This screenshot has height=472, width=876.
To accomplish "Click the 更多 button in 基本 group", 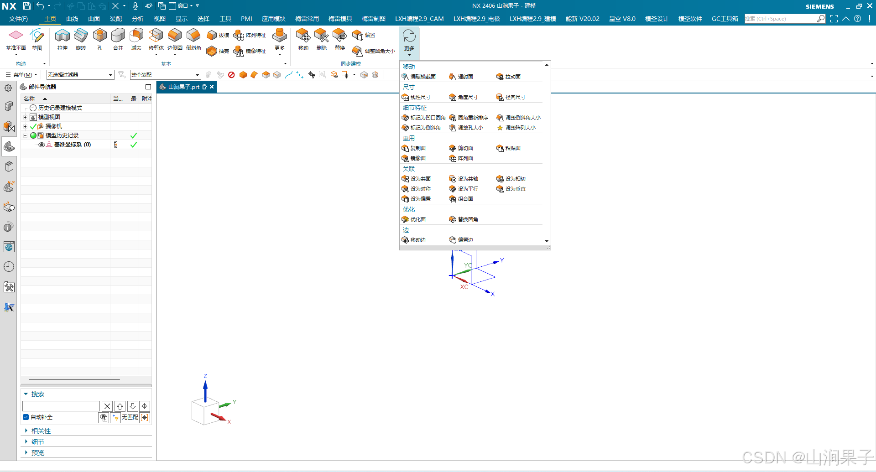I will click(x=280, y=41).
